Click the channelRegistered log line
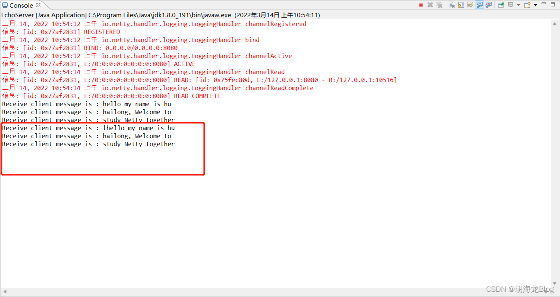The height and width of the screenshot is (297, 560). click(x=154, y=24)
